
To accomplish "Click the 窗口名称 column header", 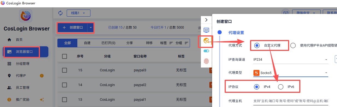I will (x=140, y=56).
